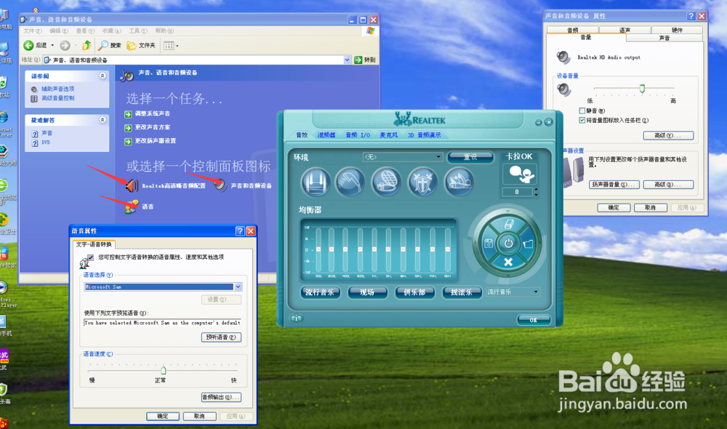
Task: Select the shower-head environment icon in Realtek
Action: (350, 182)
